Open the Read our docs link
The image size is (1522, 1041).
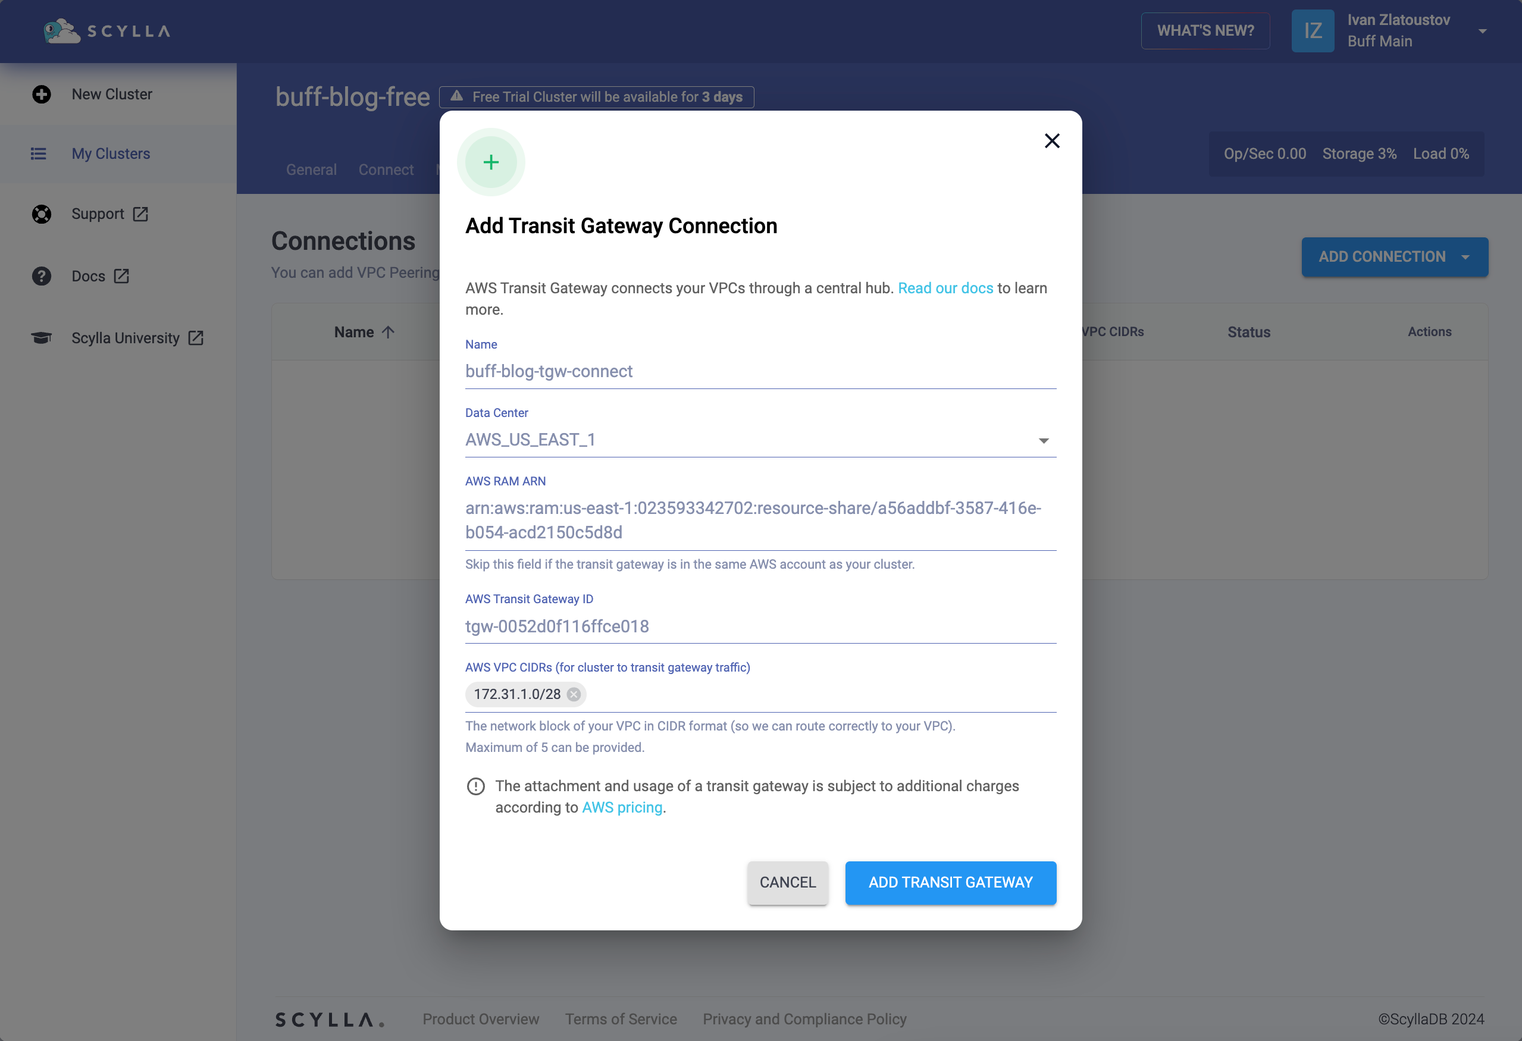945,289
